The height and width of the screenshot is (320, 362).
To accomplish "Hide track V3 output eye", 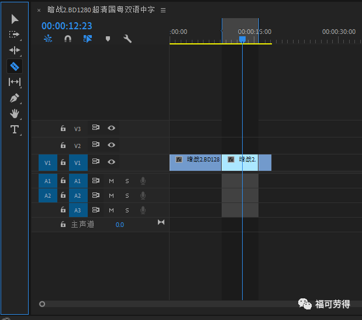I will pos(111,128).
